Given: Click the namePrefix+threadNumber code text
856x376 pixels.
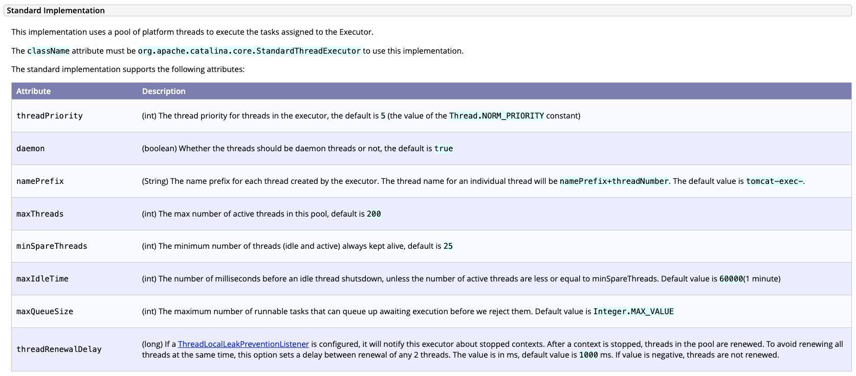Looking at the screenshot, I should 613,181.
